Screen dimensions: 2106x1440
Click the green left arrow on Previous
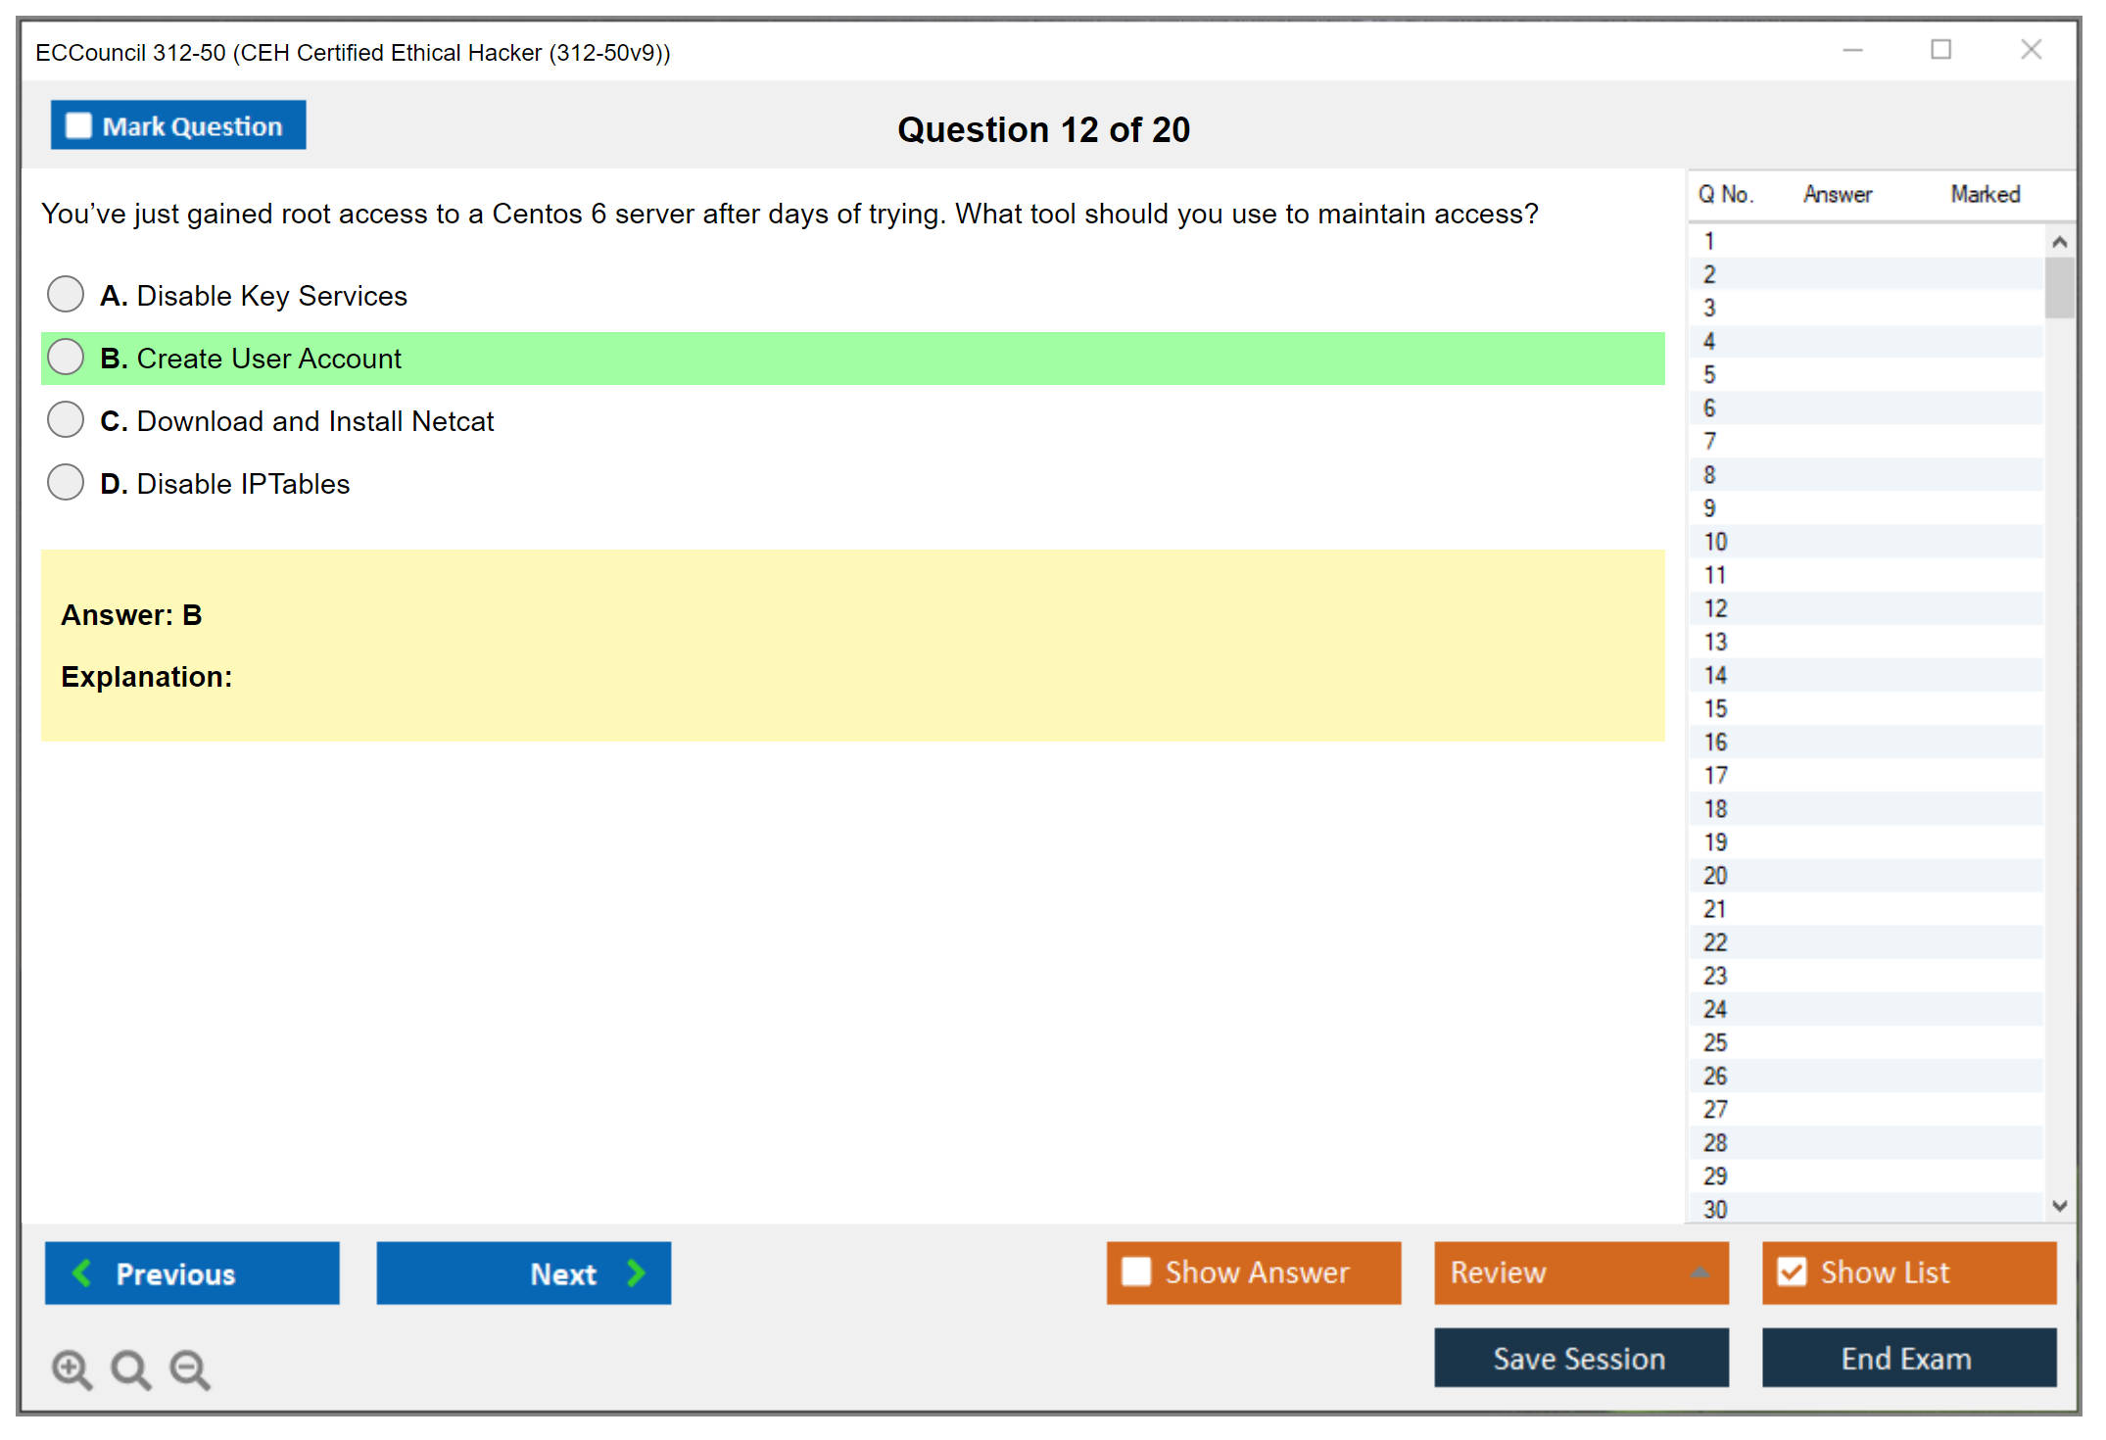pyautogui.click(x=83, y=1273)
